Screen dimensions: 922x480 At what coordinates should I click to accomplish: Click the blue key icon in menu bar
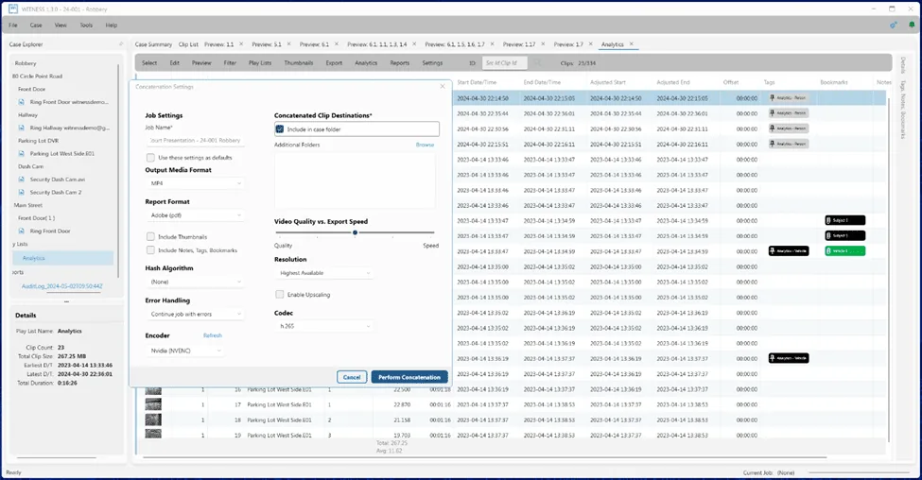click(894, 26)
